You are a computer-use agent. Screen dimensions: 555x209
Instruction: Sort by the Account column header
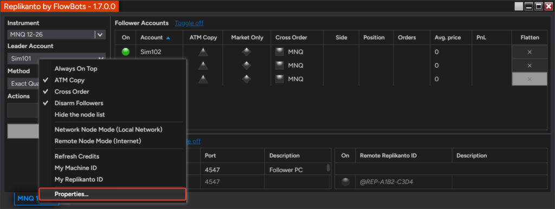pyautogui.click(x=159, y=37)
